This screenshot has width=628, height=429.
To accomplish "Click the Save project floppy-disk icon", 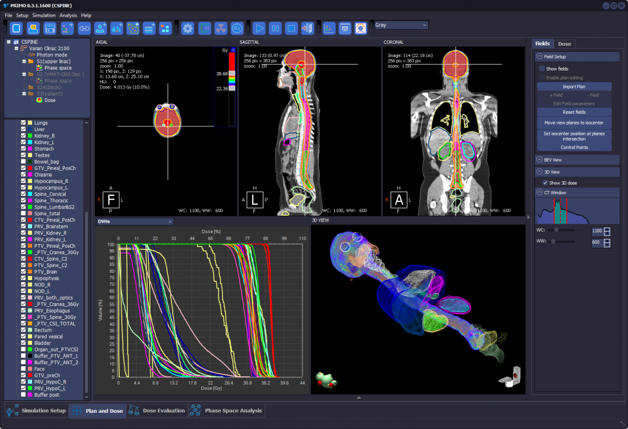I will [x=50, y=28].
